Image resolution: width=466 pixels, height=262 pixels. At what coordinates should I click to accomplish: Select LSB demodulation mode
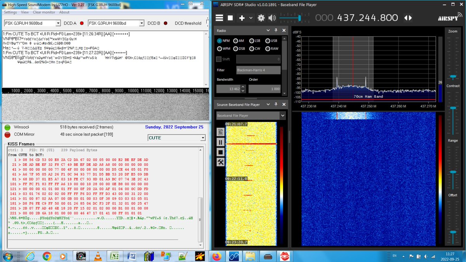point(255,41)
